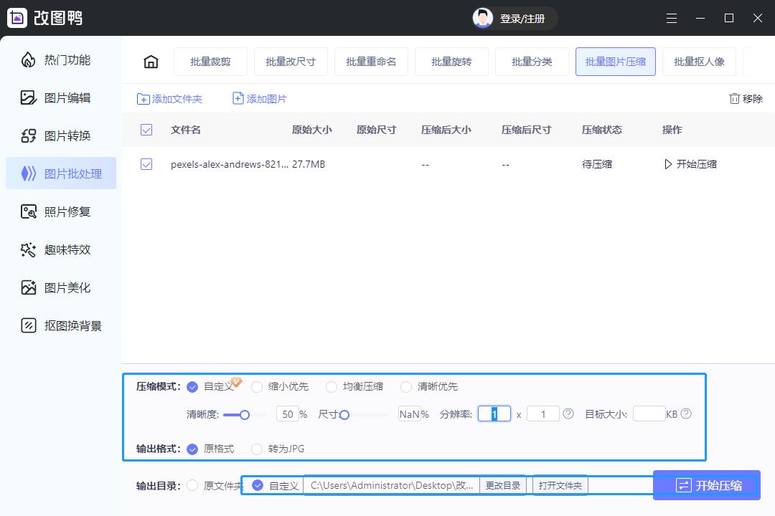Switch output directory to 原文件夹

point(192,485)
